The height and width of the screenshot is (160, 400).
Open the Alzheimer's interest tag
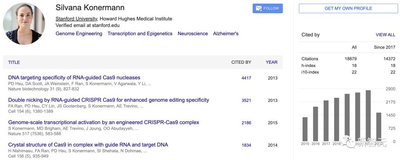(x=226, y=34)
